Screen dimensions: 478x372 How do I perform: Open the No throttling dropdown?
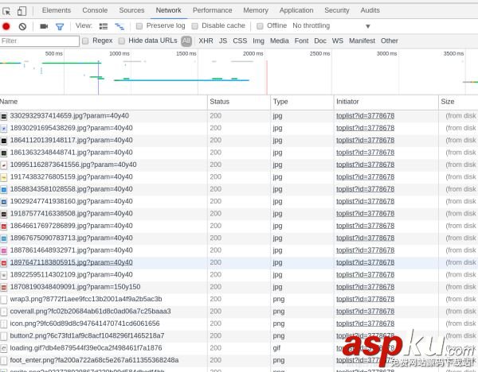coord(331,26)
